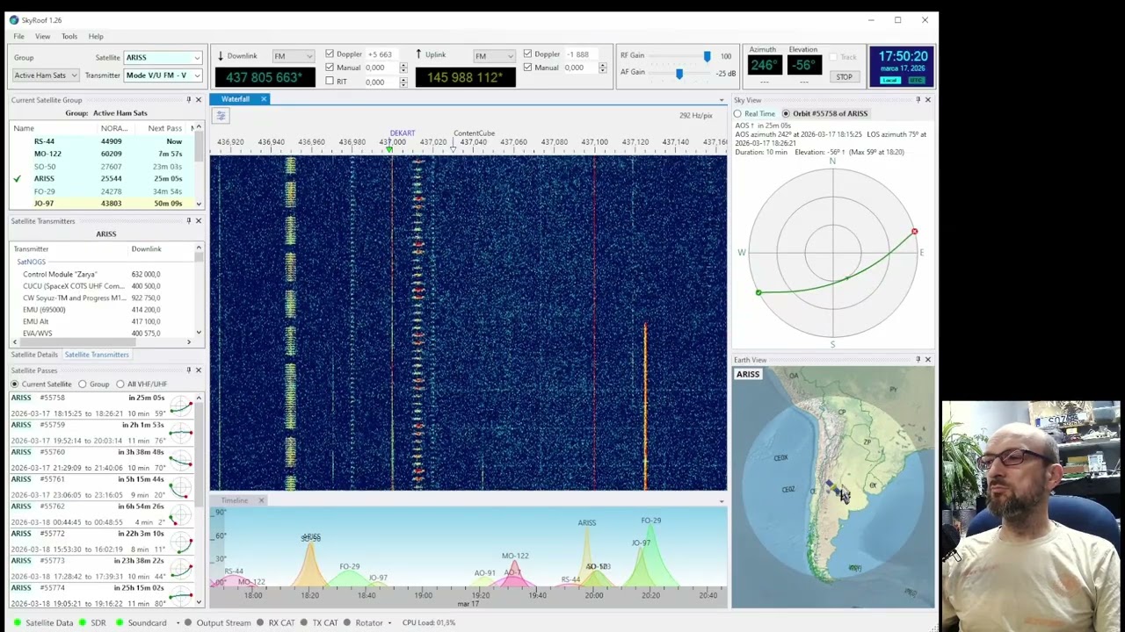Open the timeline panel dropdown arrow

[722, 501]
